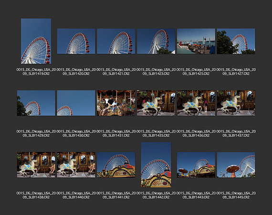This screenshot has width=272, height=215.
Task: Click file name ending 5L8Y1440.CR2
Action: [x=76, y=195]
